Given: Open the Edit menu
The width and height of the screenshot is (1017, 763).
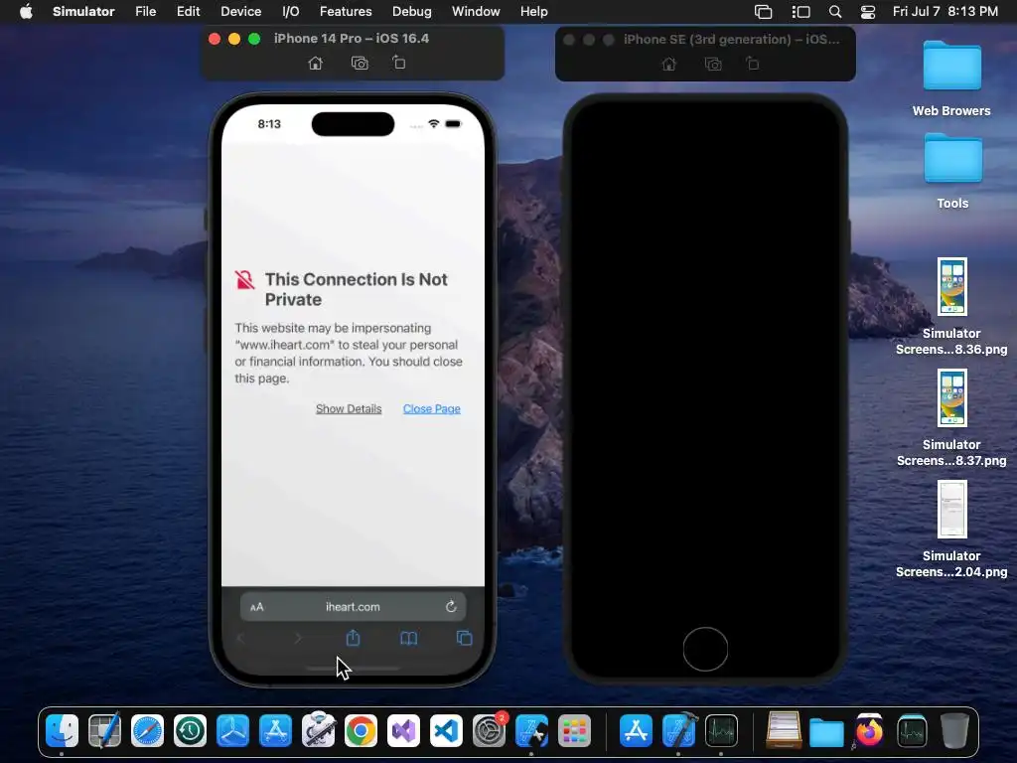Looking at the screenshot, I should 188,12.
